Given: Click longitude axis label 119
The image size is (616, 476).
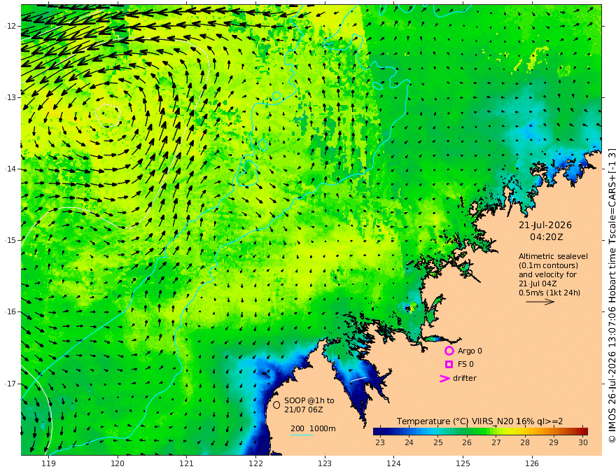Looking at the screenshot, I should (x=48, y=464).
